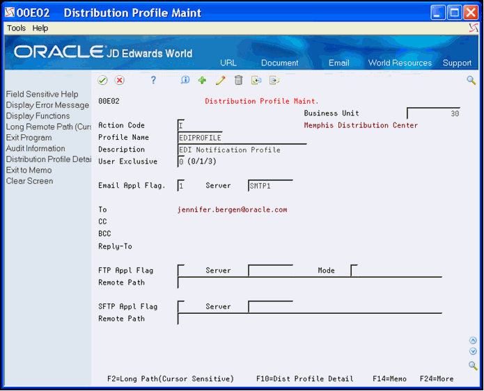Click the next record toolbar icon
The width and height of the screenshot is (484, 391).
coord(274,81)
